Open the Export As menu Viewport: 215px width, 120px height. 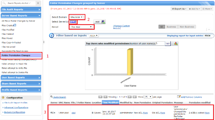coord(179,9)
